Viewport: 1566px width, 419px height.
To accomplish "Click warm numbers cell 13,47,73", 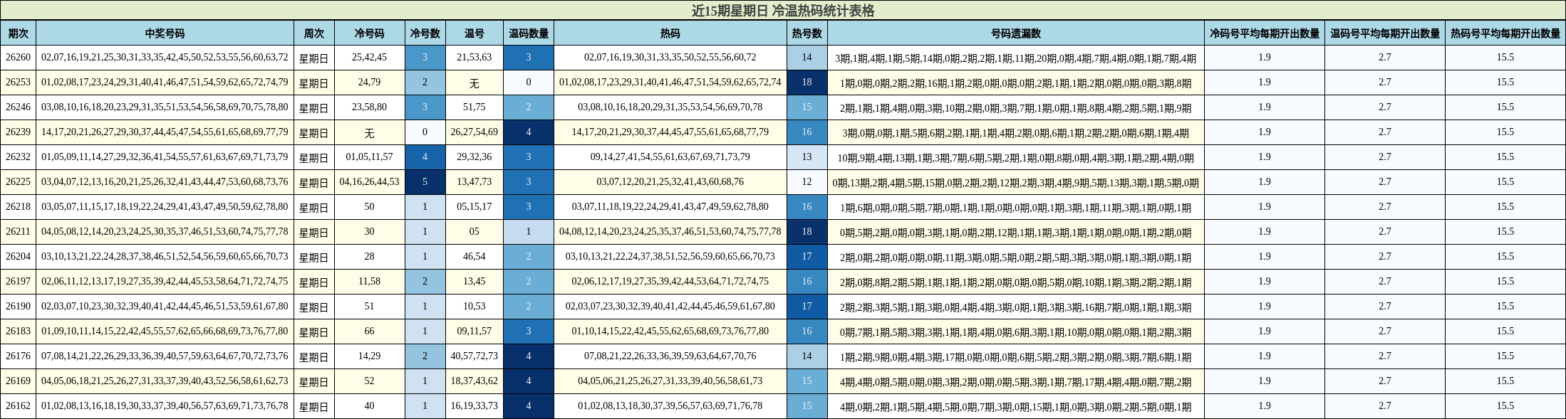I will click(x=475, y=182).
